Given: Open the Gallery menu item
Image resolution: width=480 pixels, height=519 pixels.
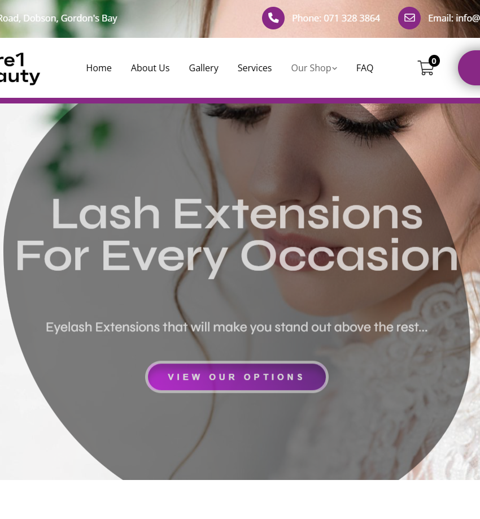Looking at the screenshot, I should 204,68.
